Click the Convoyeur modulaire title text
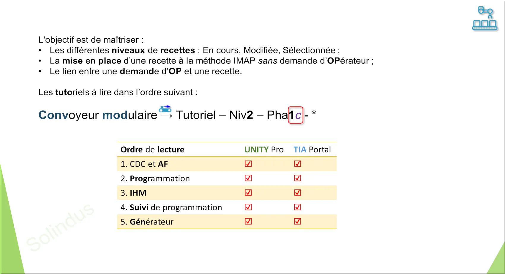 pyautogui.click(x=98, y=115)
